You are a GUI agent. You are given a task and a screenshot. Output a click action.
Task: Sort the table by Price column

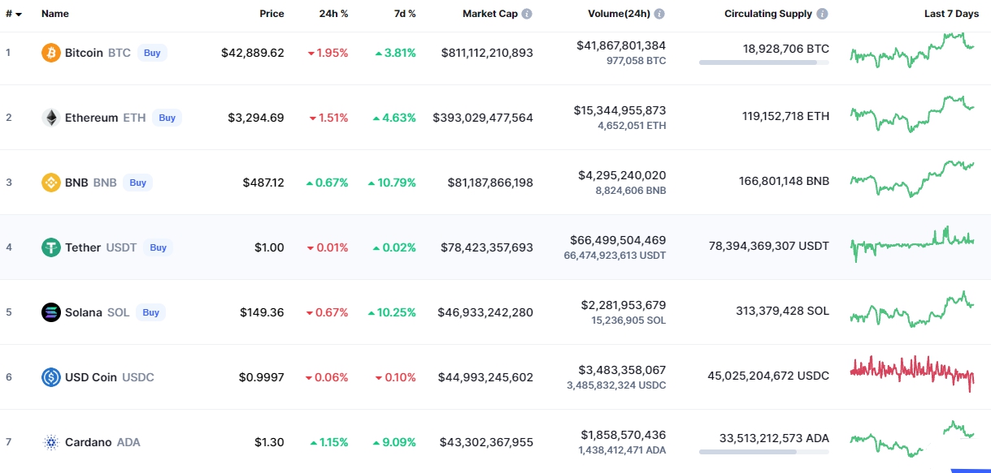pos(272,14)
